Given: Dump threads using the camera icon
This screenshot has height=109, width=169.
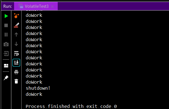Looking at the screenshot, I should click(x=6, y=44).
